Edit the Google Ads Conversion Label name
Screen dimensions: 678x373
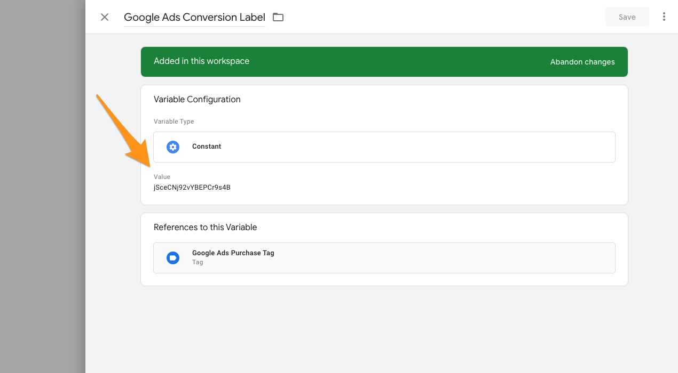(x=194, y=17)
